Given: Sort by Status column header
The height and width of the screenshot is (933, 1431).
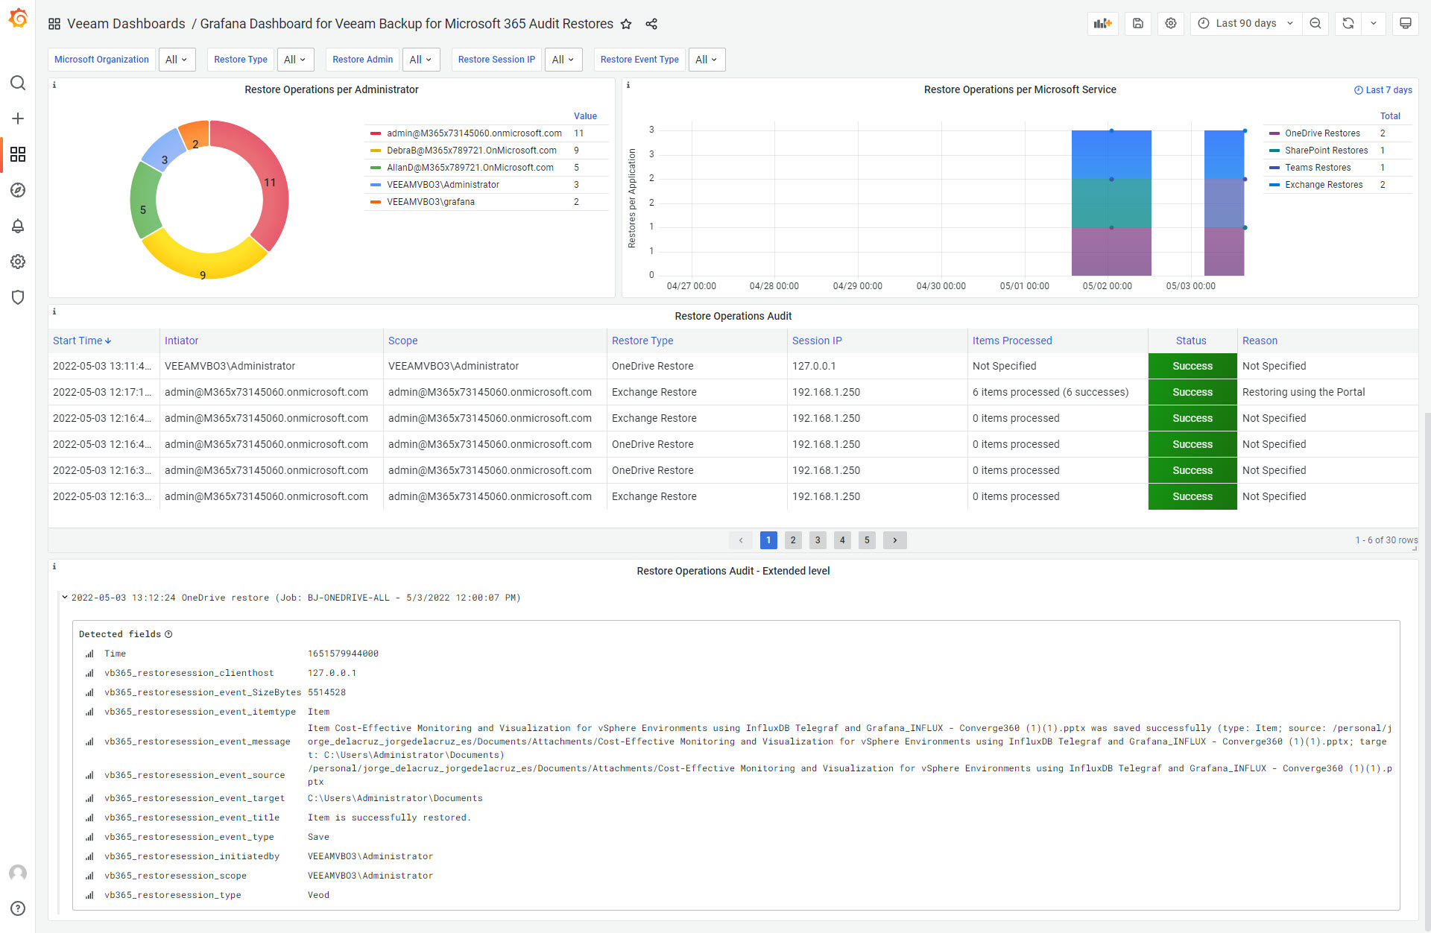Looking at the screenshot, I should click(1191, 341).
